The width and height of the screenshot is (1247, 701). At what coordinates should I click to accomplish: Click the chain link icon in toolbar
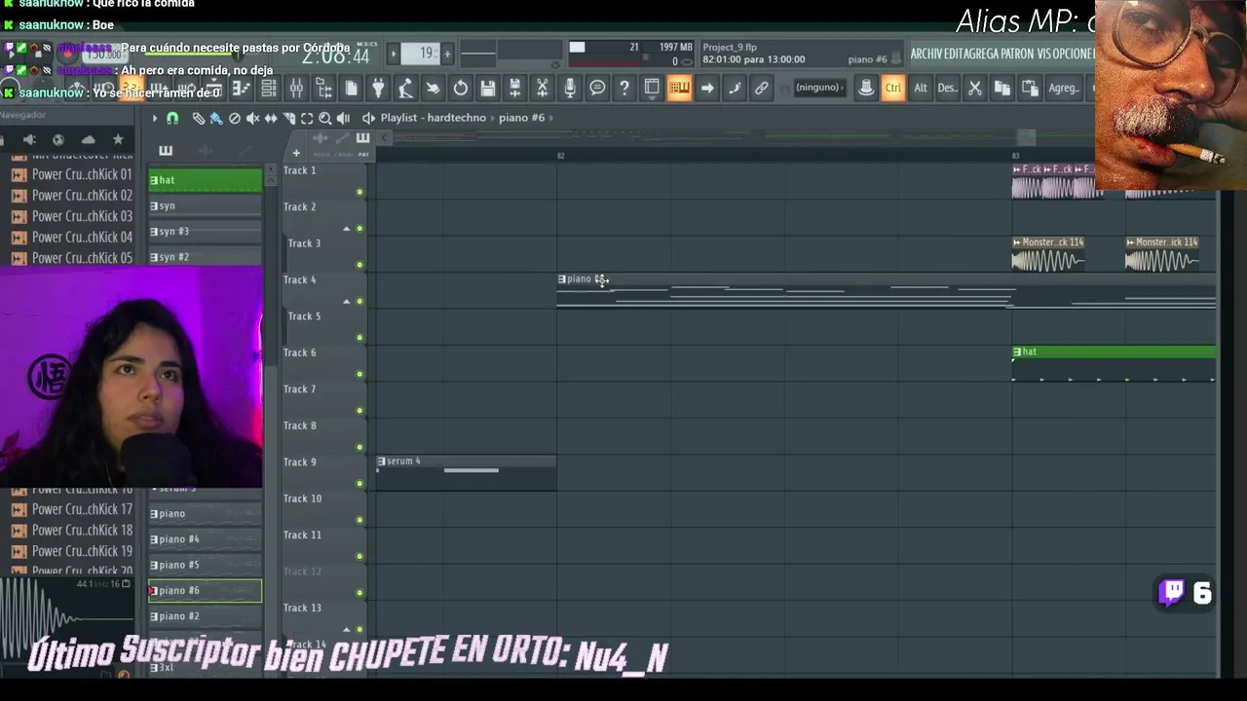point(762,89)
